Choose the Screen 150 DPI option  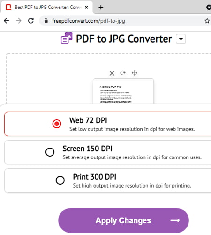(50, 152)
